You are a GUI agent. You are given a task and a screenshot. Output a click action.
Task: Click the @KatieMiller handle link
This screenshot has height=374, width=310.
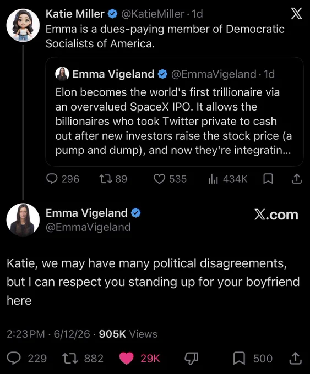click(x=153, y=14)
